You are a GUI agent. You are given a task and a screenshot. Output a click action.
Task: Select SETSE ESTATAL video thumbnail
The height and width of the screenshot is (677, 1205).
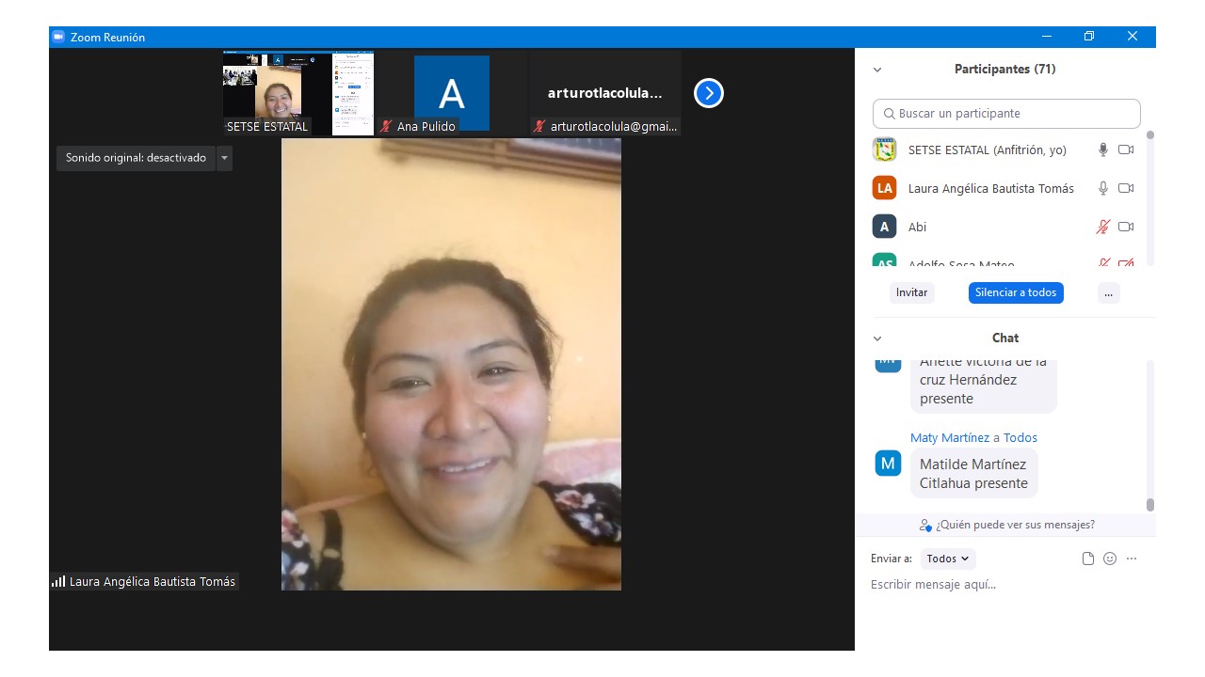[x=298, y=93]
